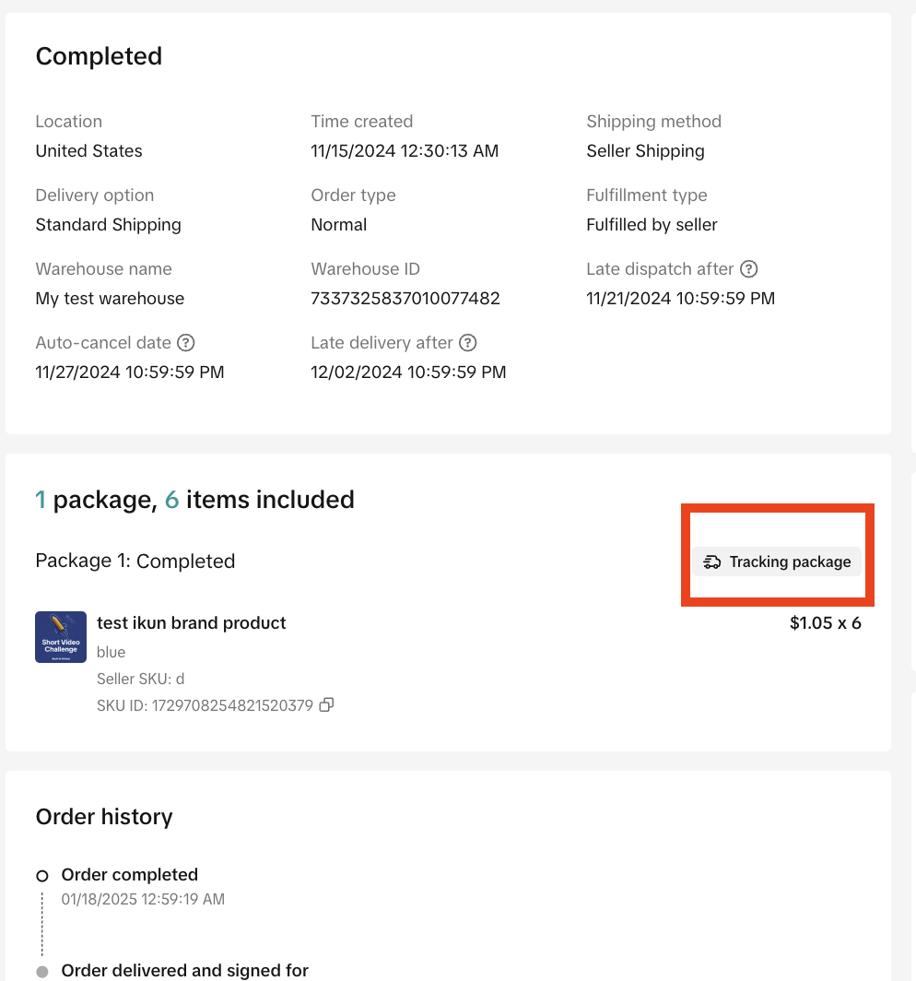The width and height of the screenshot is (916, 981).
Task: Click the Order history heading
Action: coord(104,817)
